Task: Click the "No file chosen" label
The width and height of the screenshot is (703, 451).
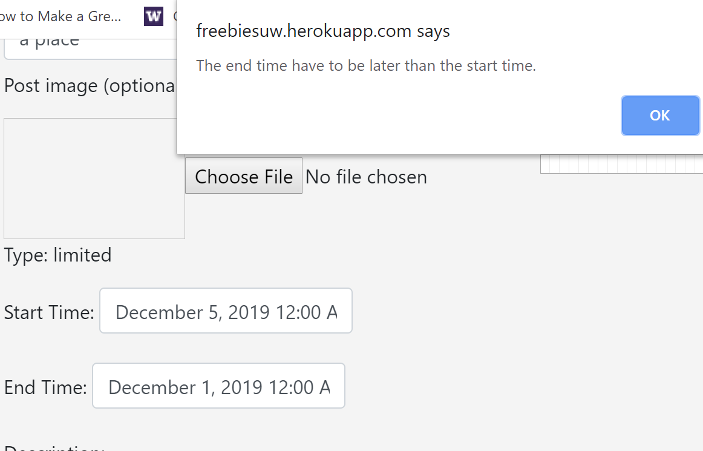Action: tap(366, 176)
